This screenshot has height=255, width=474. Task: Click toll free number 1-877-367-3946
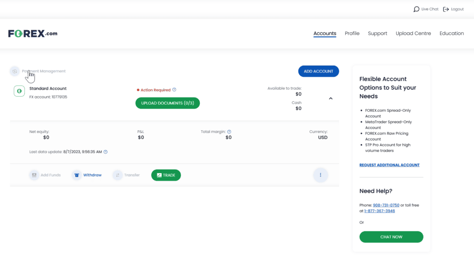pos(380,211)
